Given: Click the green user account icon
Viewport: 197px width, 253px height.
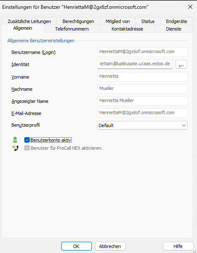Looking at the screenshot, I should click(x=15, y=140).
